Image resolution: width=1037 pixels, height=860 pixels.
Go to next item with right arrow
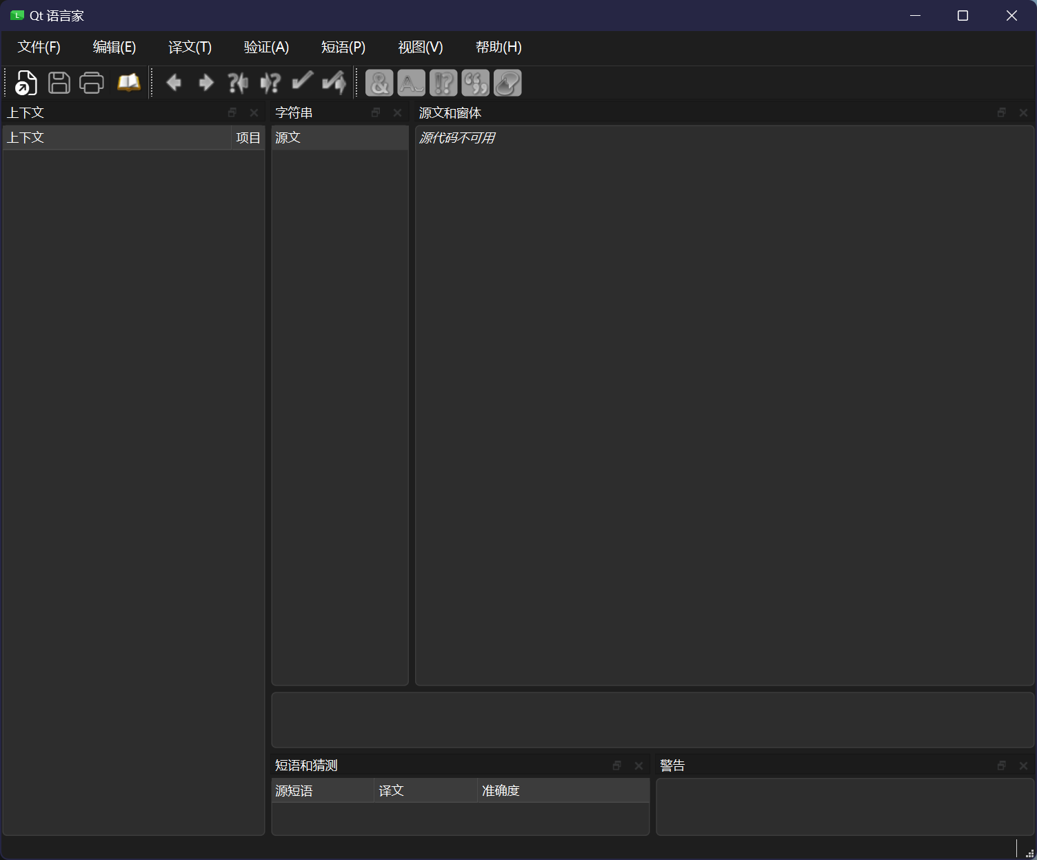[x=205, y=83]
